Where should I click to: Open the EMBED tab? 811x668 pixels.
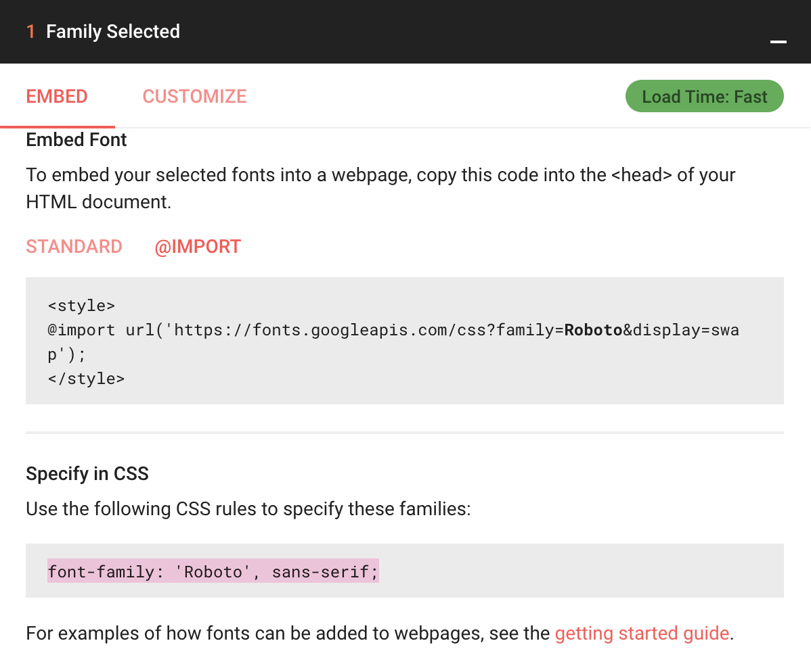point(56,96)
